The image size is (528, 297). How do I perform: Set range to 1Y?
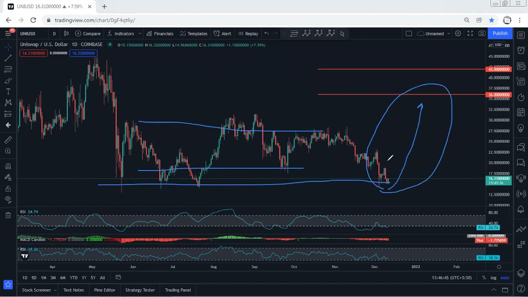[x=84, y=278]
